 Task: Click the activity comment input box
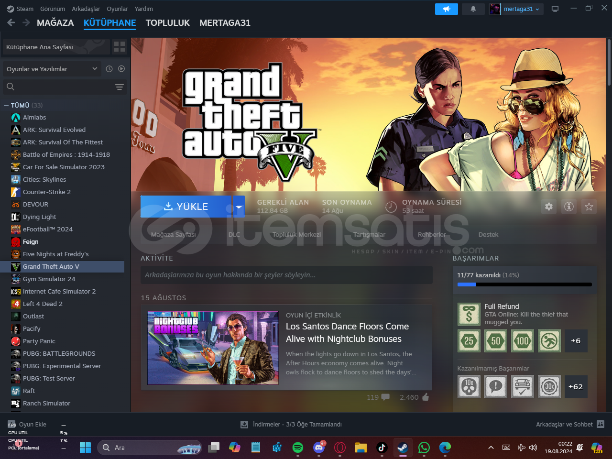coord(286,275)
